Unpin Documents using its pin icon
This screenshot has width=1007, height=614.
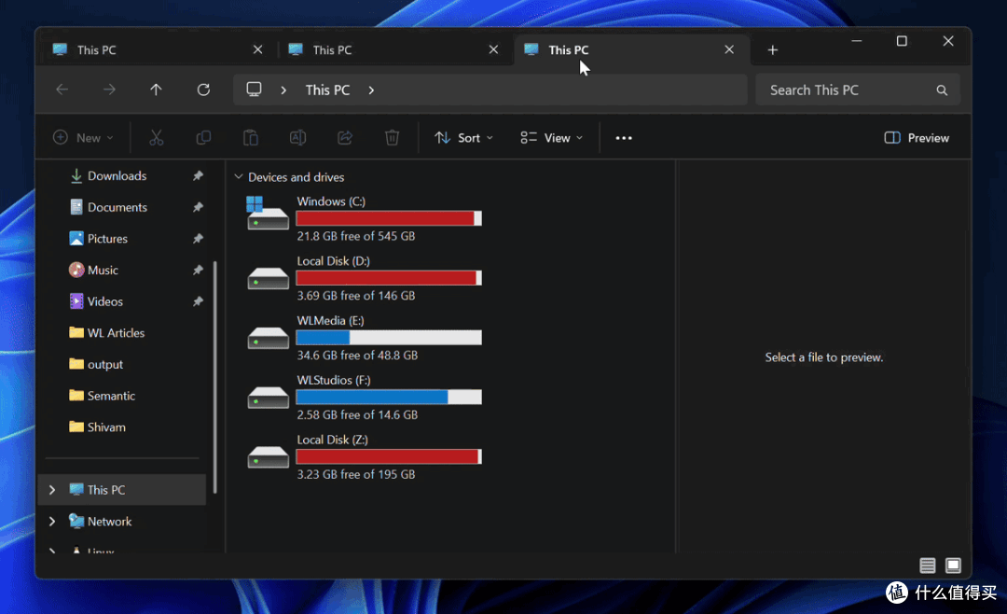[x=198, y=207]
